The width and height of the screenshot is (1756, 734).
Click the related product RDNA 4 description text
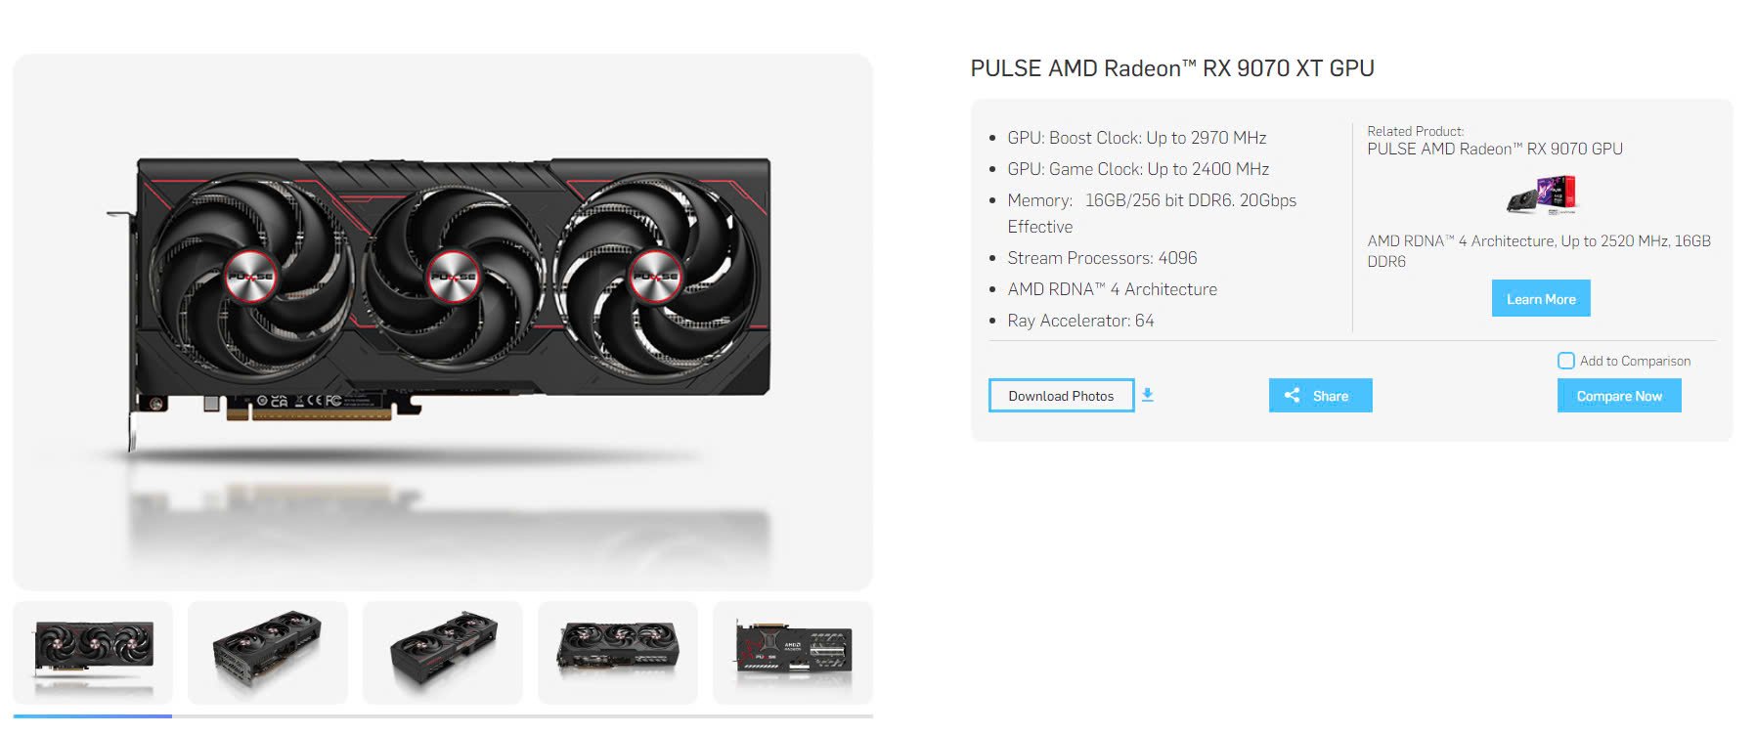point(1539,250)
